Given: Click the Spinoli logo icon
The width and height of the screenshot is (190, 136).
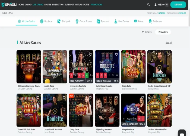Looking at the screenshot, I should (x=3, y=5).
